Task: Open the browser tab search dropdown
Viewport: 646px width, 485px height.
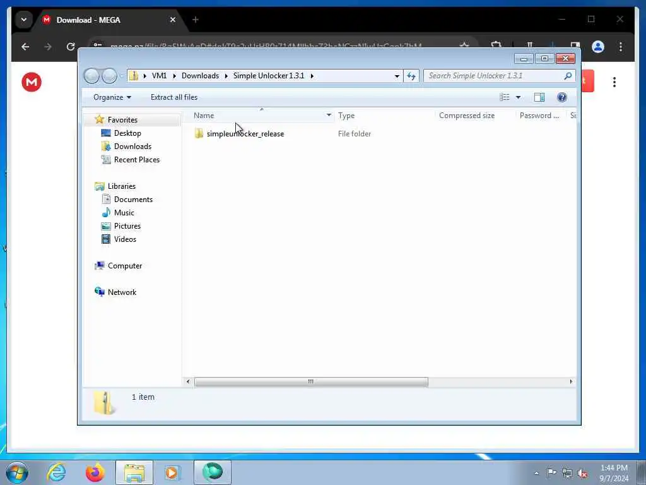Action: (24, 20)
